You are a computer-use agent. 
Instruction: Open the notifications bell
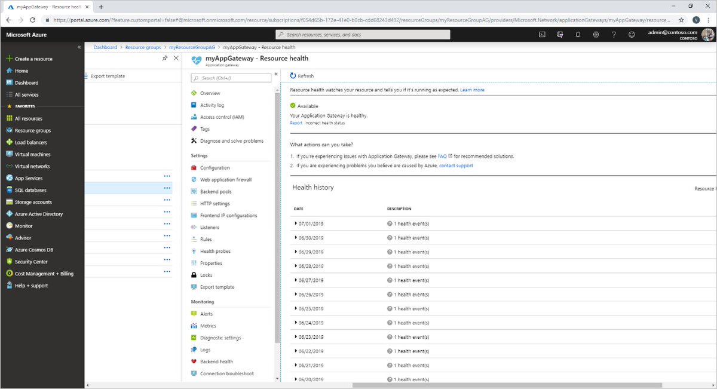coord(578,35)
